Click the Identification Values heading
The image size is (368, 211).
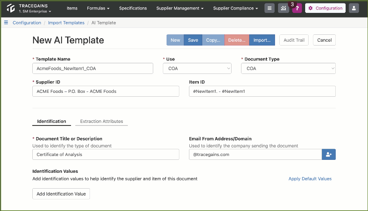pos(55,171)
